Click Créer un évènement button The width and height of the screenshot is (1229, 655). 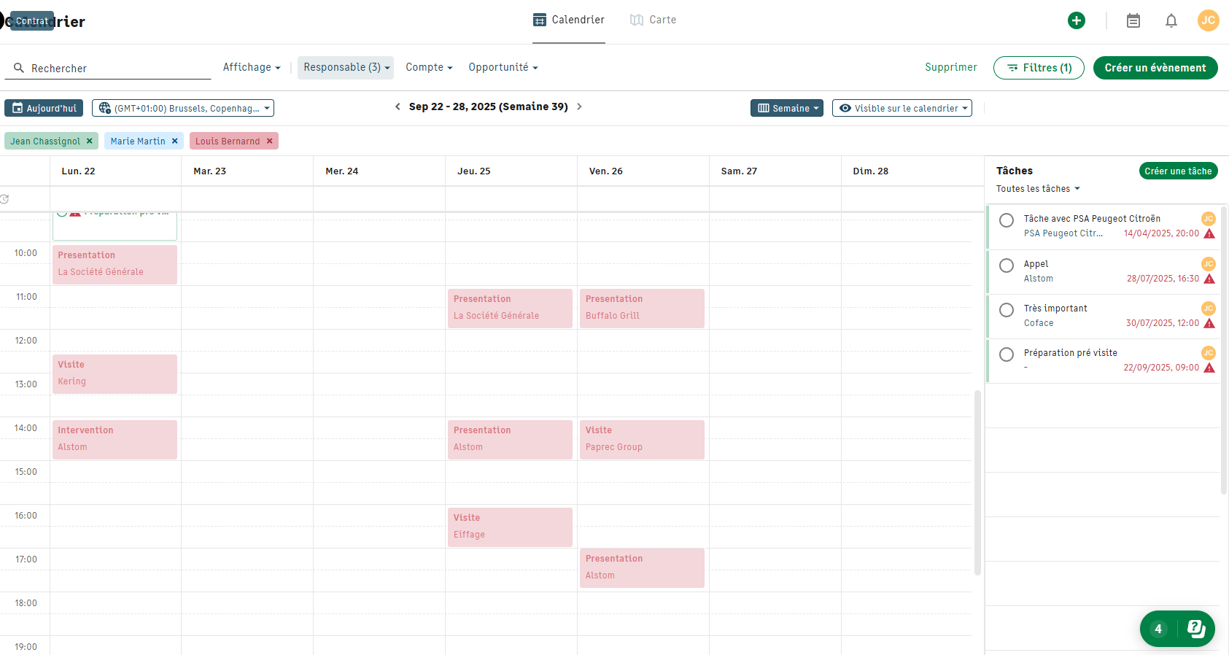point(1155,68)
